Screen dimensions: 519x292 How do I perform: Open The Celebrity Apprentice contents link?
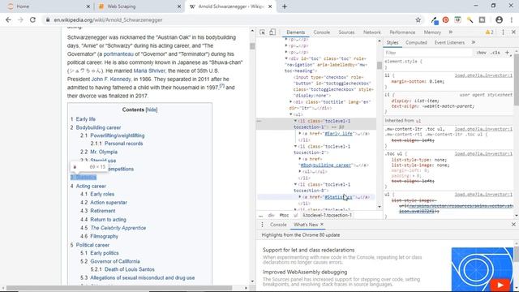(x=118, y=228)
